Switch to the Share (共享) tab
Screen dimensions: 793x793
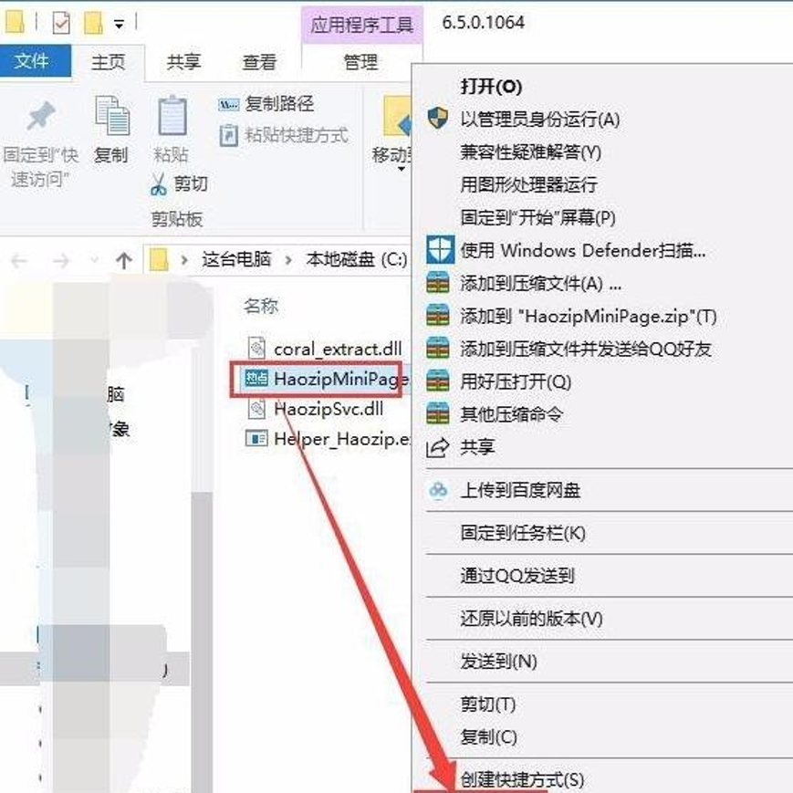[183, 61]
